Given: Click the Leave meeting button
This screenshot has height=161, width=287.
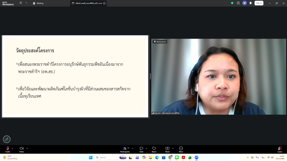Looking at the screenshot, I should tap(280, 149).
